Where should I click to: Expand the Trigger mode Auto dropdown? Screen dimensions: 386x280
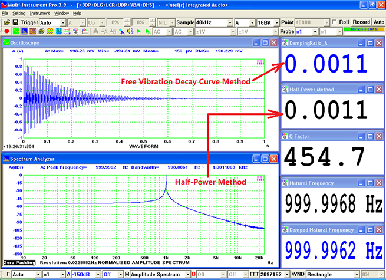point(62,22)
